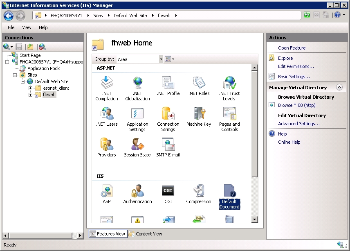
Task: Collapse the Manage Virtual Directory section
Action: pyautogui.click(x=339, y=87)
